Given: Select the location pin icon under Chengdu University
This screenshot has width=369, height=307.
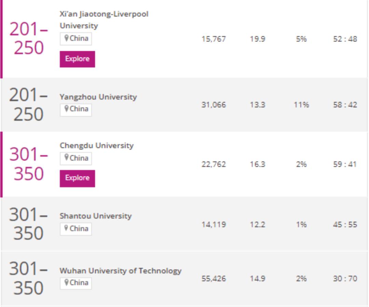Looking at the screenshot, I should (x=66, y=158).
